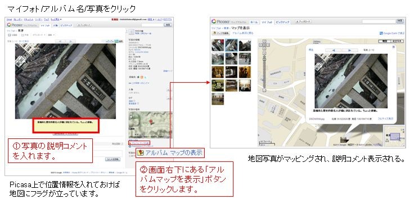Click Picasa logo in left photo-view window
414x203 pixels.
click(15, 25)
